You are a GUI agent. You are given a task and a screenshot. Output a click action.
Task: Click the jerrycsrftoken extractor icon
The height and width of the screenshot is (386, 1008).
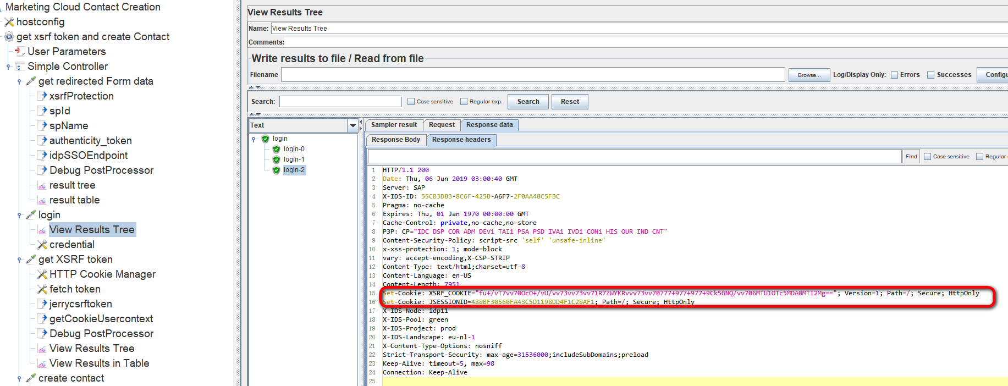42,304
